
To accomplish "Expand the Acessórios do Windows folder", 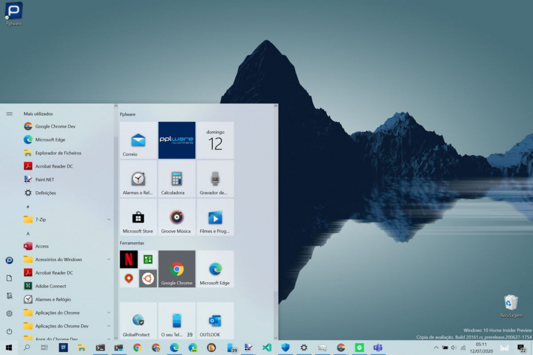I will tap(108, 259).
